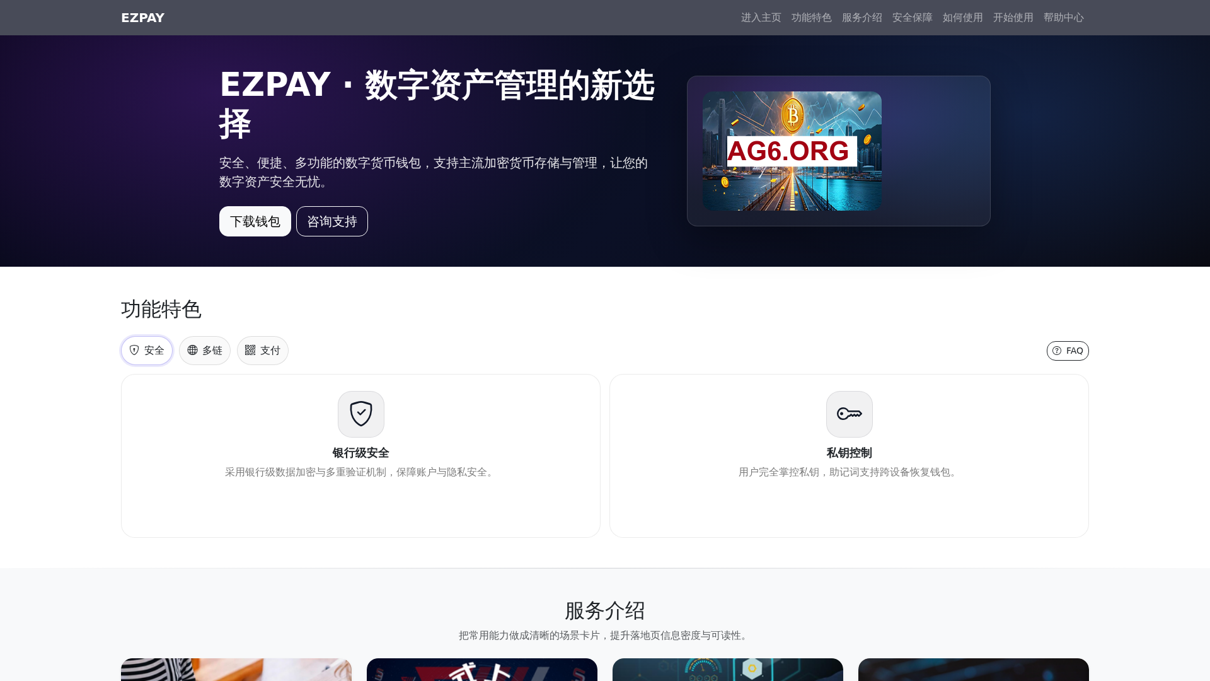The width and height of the screenshot is (1210, 681).
Task: Click the hero subtitle starting 安全、便捷、多功能
Action: coord(434,172)
